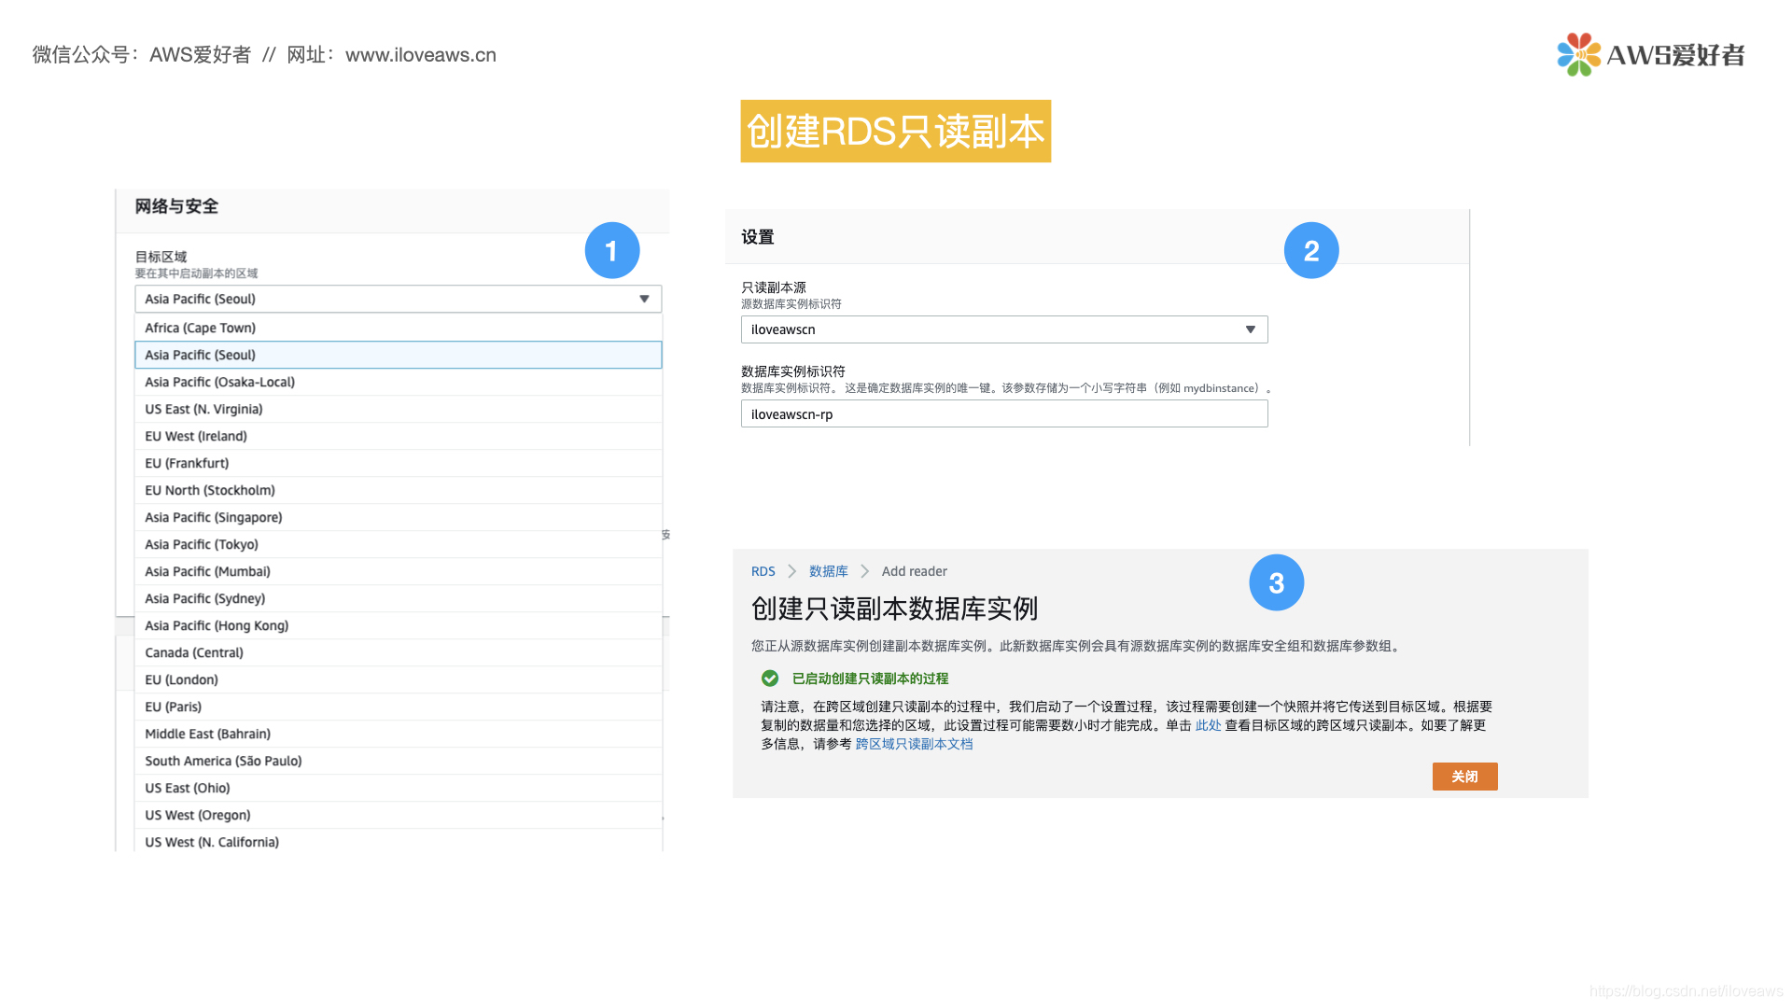Choose US East (N. Virginia) region option
The width and height of the screenshot is (1792, 1008).
203,409
